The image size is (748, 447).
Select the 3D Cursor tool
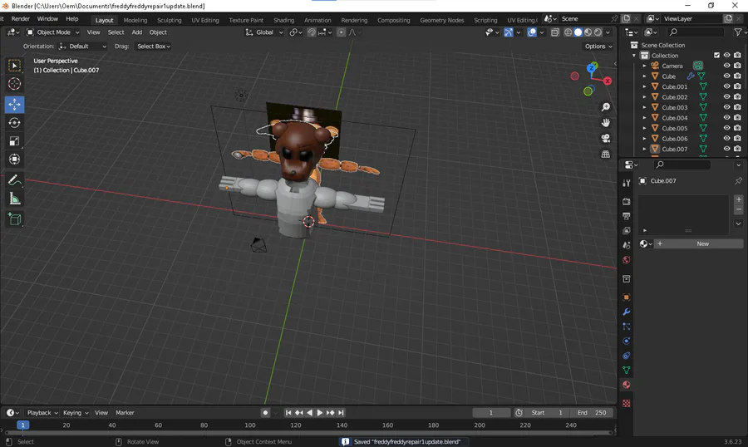tap(14, 84)
